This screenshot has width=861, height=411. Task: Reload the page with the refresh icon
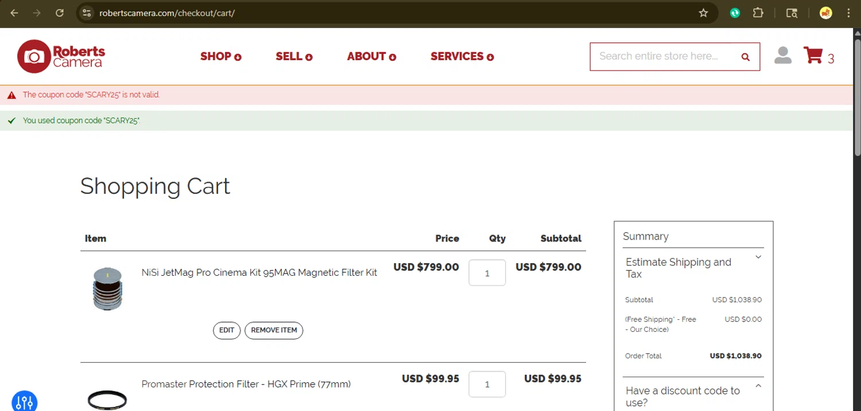coord(60,13)
